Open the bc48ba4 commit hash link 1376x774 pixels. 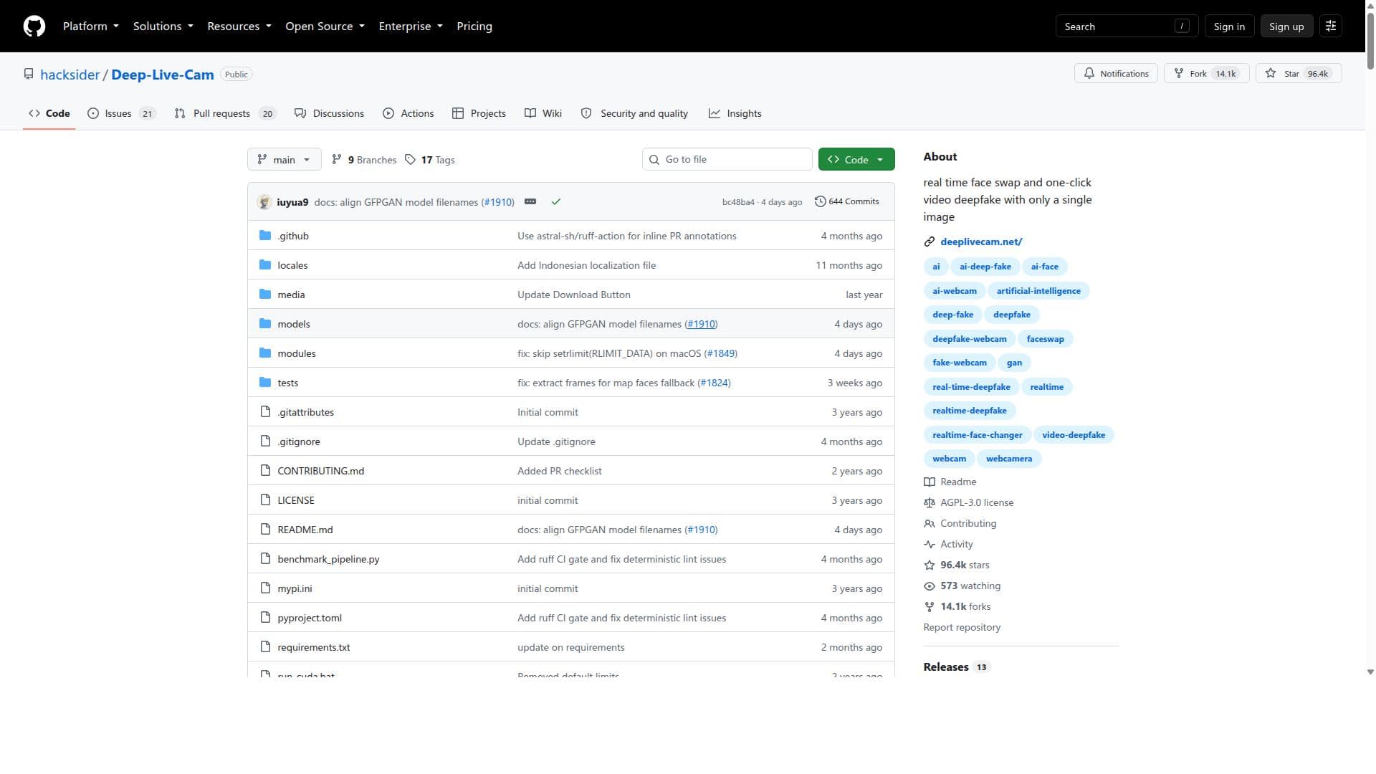[x=738, y=202]
